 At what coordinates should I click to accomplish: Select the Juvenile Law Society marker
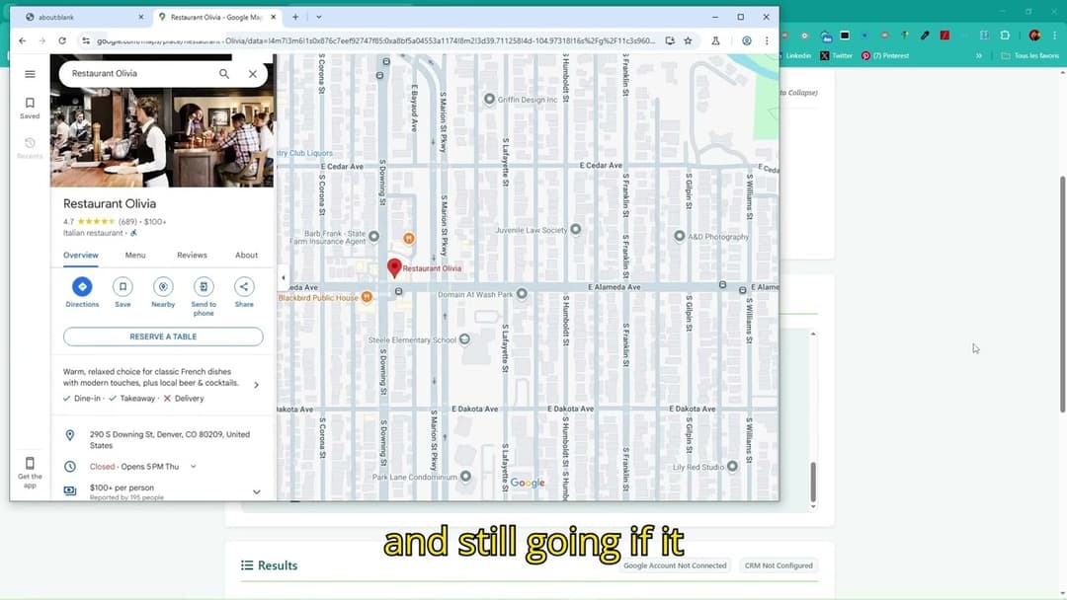576,230
